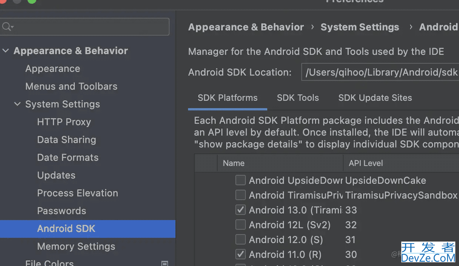Uncheck the Android 11.0 (R) checkbox
459x266 pixels.
click(x=241, y=255)
